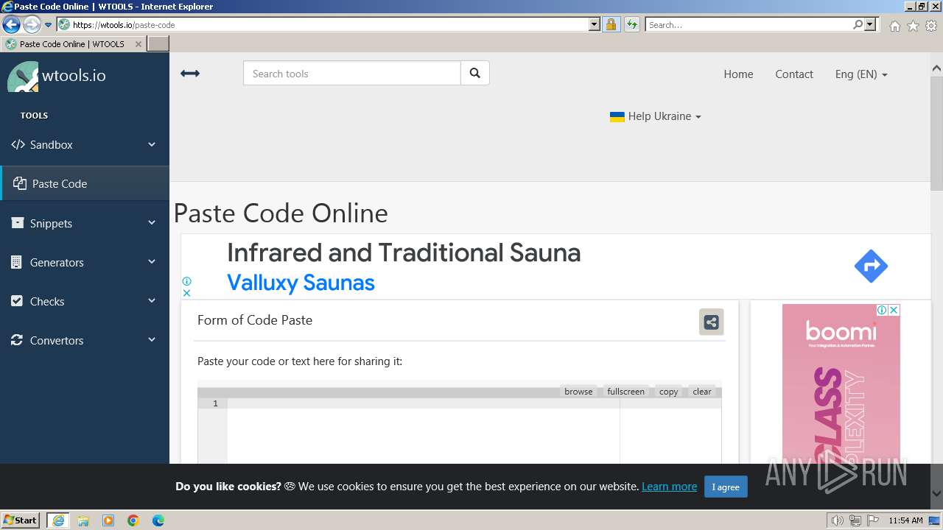This screenshot has height=530, width=943.
Task: Click the Checks checkmark icon in the sidebar
Action: click(x=17, y=301)
